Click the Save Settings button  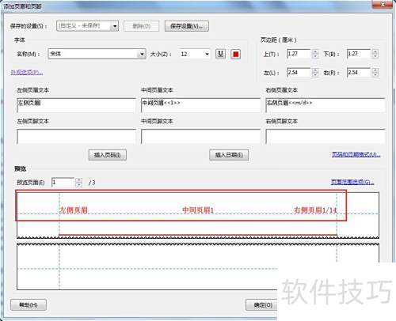[187, 26]
